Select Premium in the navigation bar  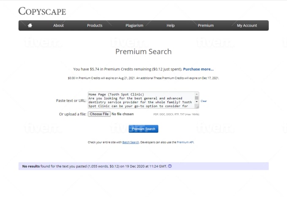tap(206, 25)
